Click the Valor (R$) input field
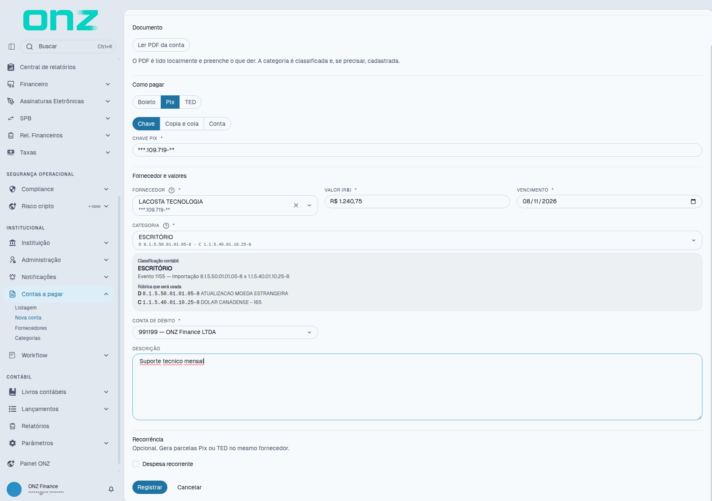 417,202
